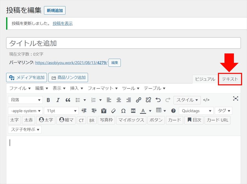Screen dimensions: 247x184
Task: Undo the last edit
Action: click(158, 100)
